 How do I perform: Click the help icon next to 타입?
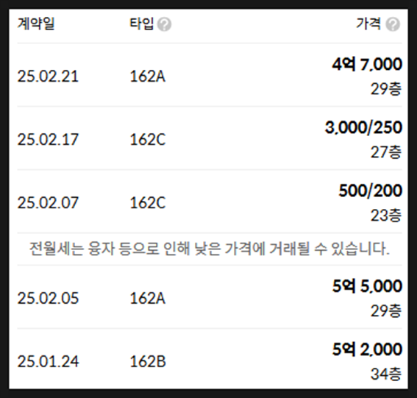coord(164,24)
